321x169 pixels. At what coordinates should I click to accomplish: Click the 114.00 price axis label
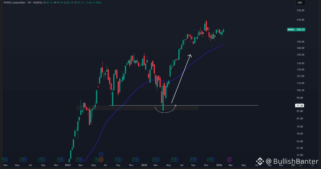pyautogui.click(x=300, y=83)
